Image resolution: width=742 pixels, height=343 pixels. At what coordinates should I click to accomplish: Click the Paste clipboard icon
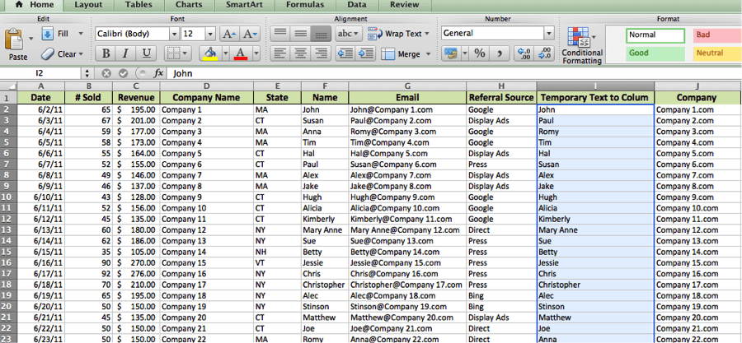coord(16,40)
